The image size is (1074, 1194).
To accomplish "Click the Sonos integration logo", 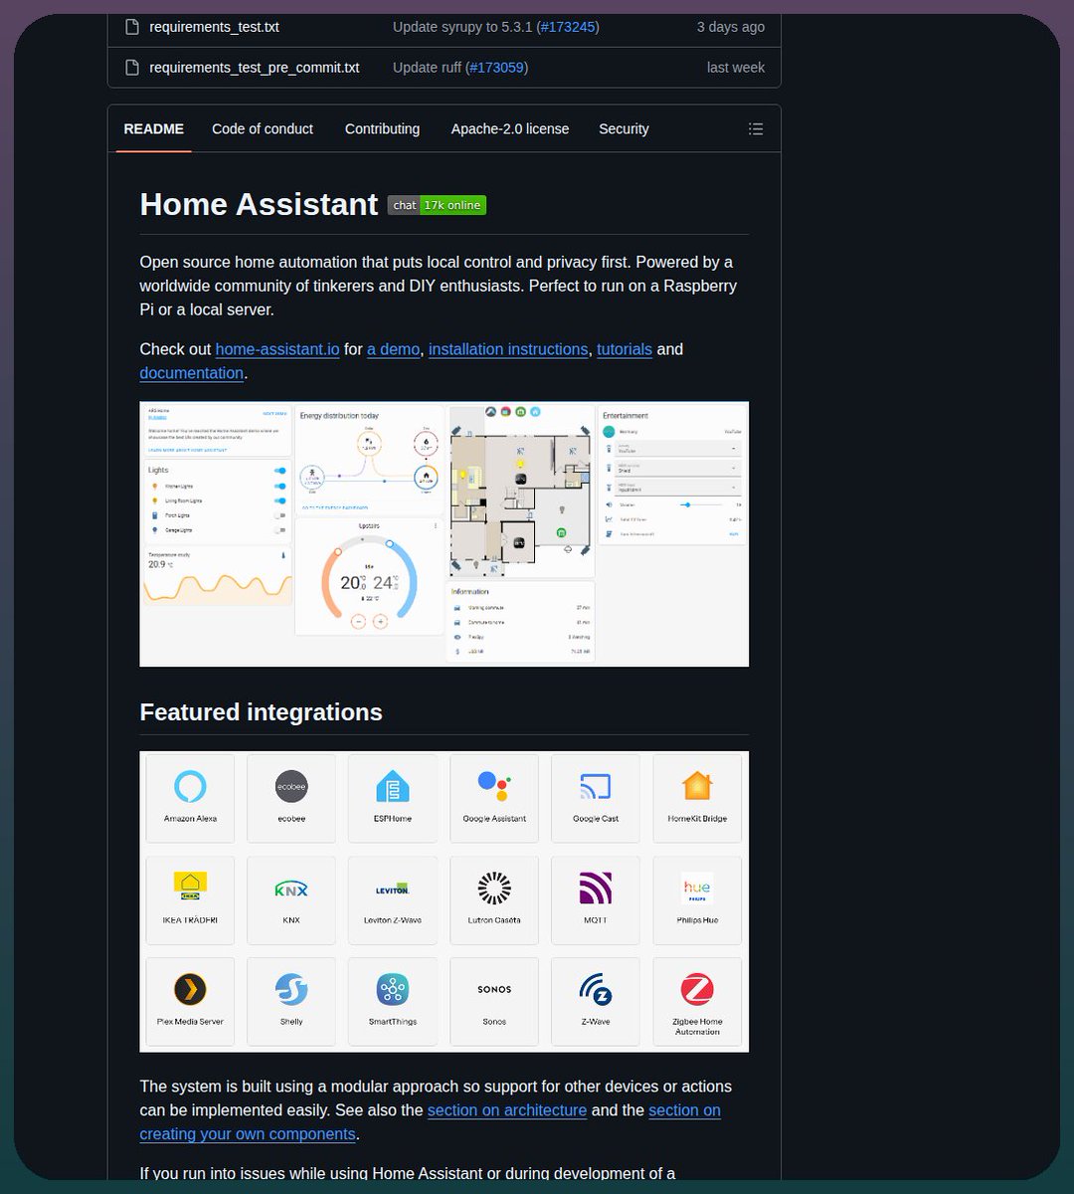I will [x=494, y=989].
